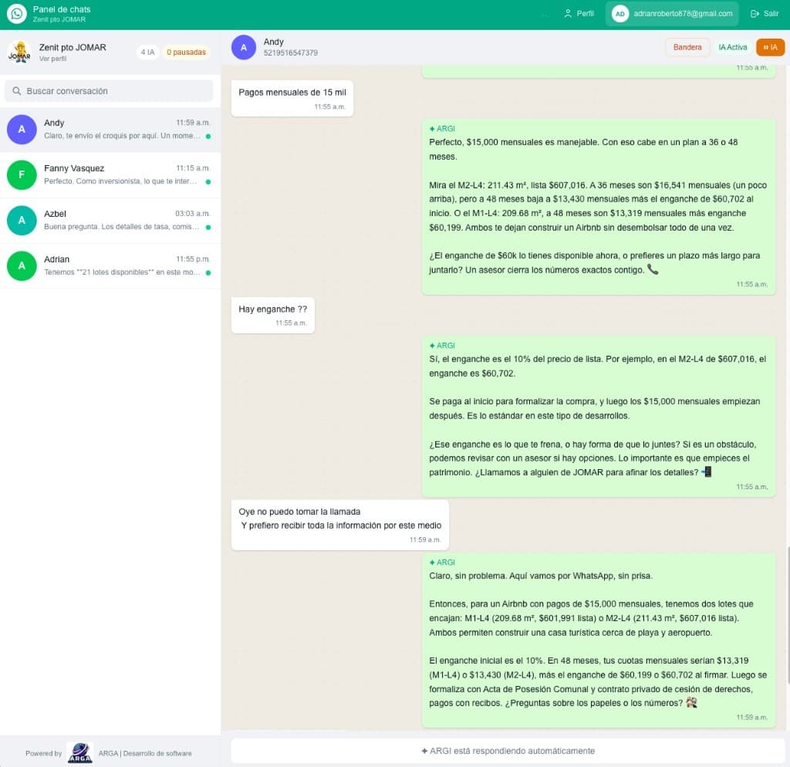Click house emoji after 'los números?'
This screenshot has width=790, height=767.
click(692, 702)
